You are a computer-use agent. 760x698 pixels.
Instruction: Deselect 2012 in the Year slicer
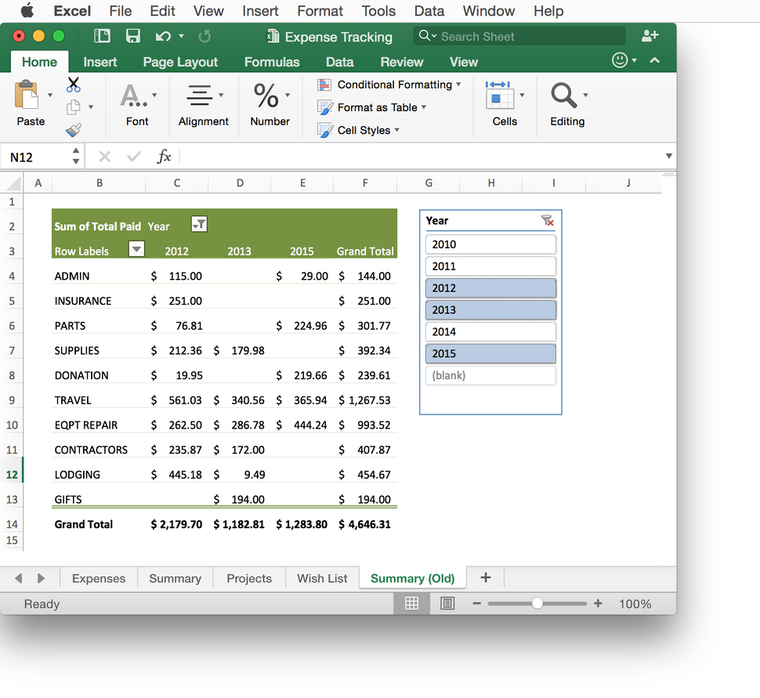point(490,288)
